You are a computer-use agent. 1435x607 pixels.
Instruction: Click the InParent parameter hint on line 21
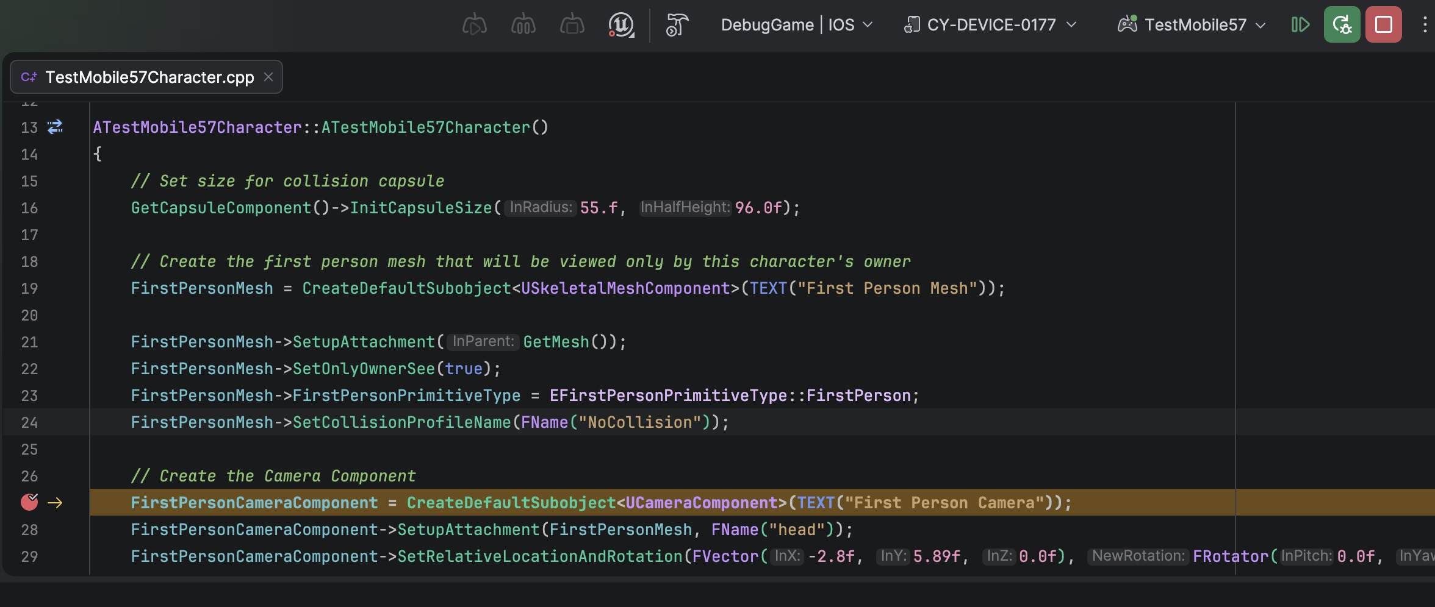483,342
